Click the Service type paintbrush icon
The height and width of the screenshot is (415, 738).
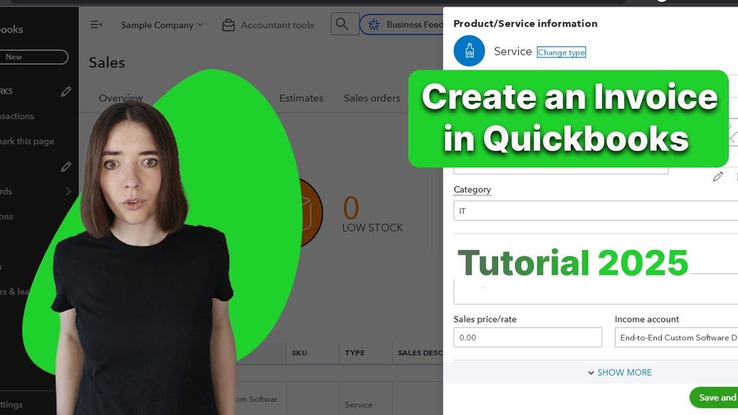469,51
